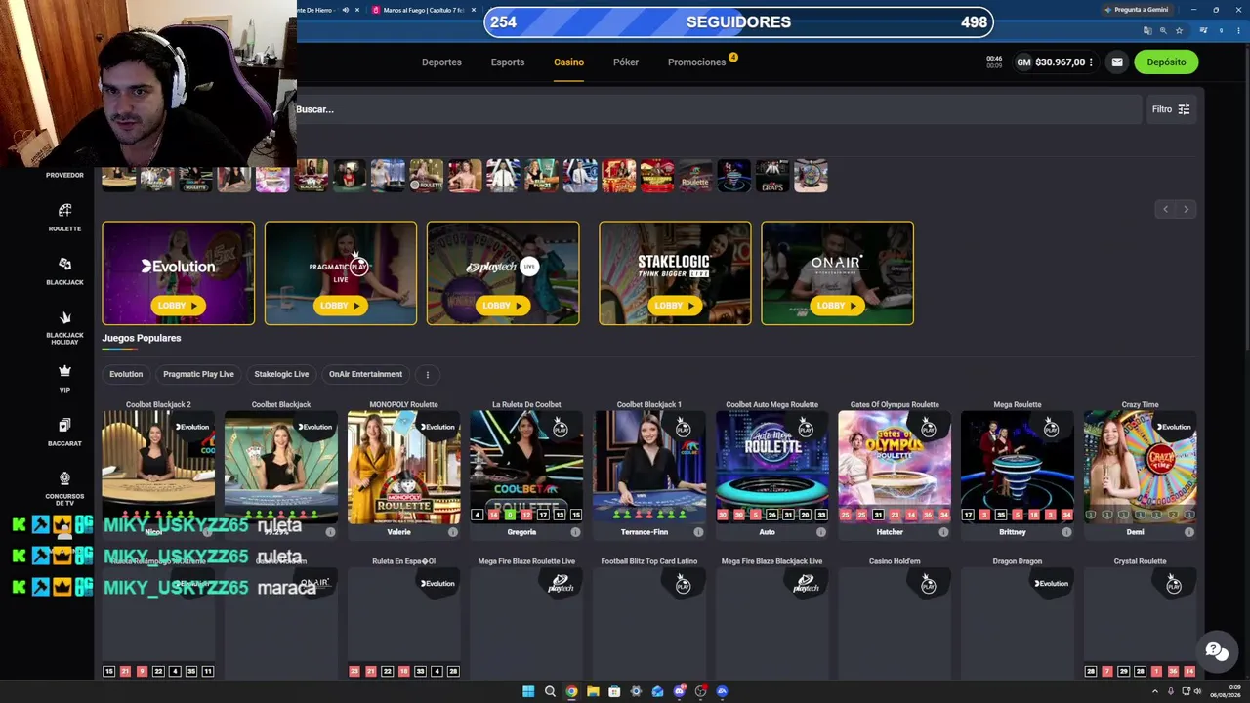
Task: Open the OnAir Entertainment lobby
Action: [x=837, y=306]
